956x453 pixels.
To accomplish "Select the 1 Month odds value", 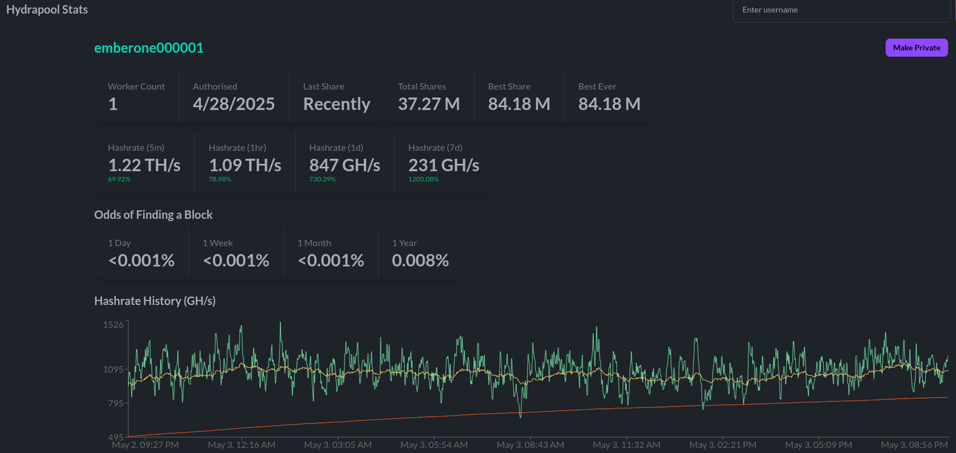I will click(331, 260).
